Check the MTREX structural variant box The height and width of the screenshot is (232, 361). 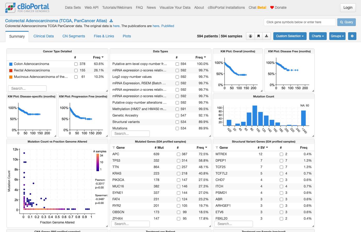(x=282, y=154)
